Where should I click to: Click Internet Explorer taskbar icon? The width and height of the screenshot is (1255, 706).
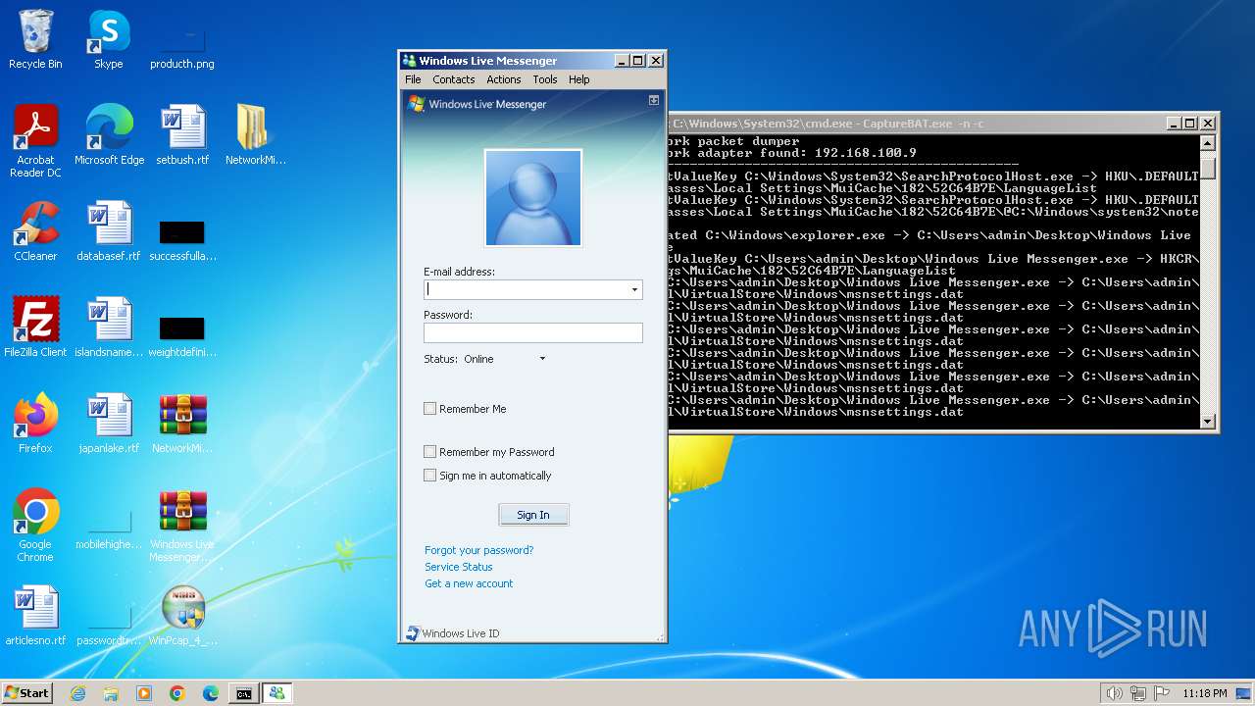(77, 693)
